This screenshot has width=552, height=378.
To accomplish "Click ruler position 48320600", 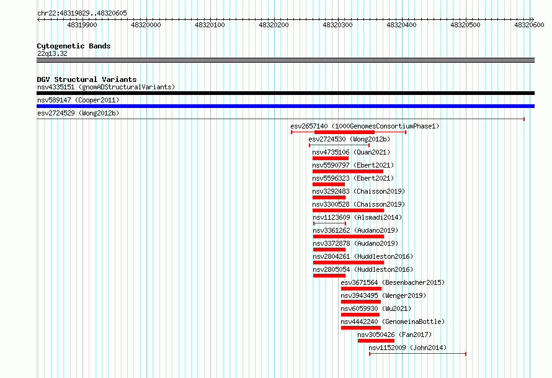I will 529,25.
